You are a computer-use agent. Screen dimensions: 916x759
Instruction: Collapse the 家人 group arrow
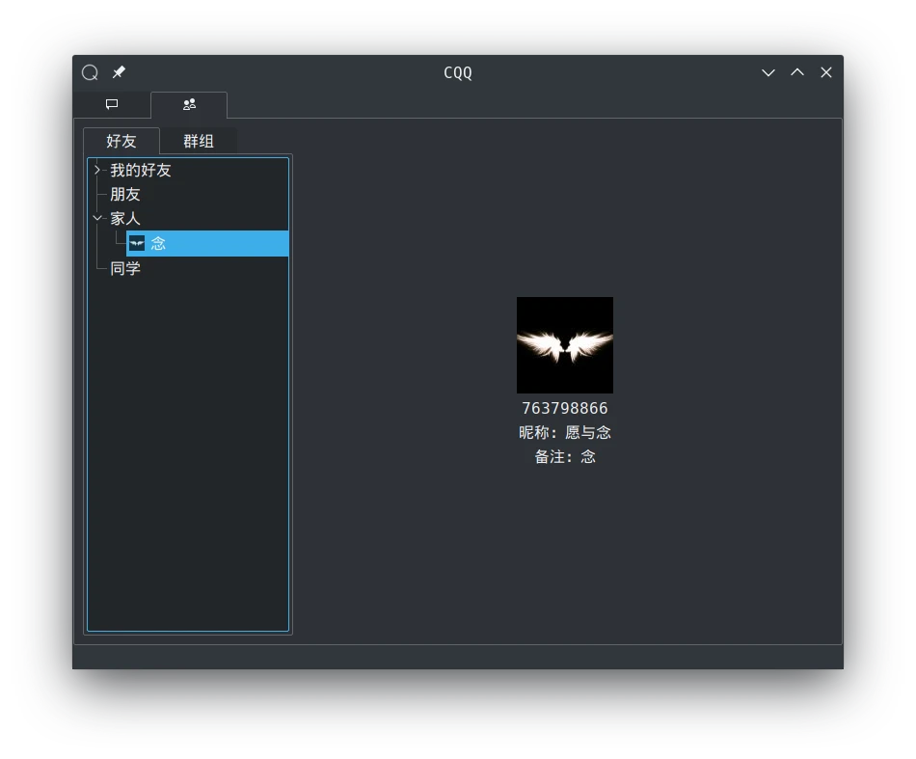(97, 219)
